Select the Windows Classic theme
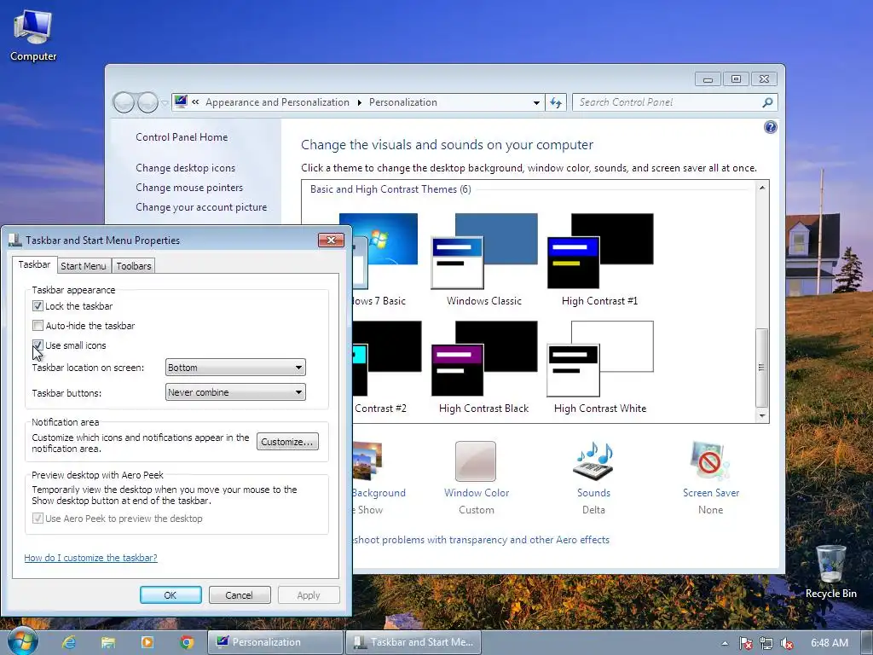Image resolution: width=873 pixels, height=655 pixels. pos(484,259)
